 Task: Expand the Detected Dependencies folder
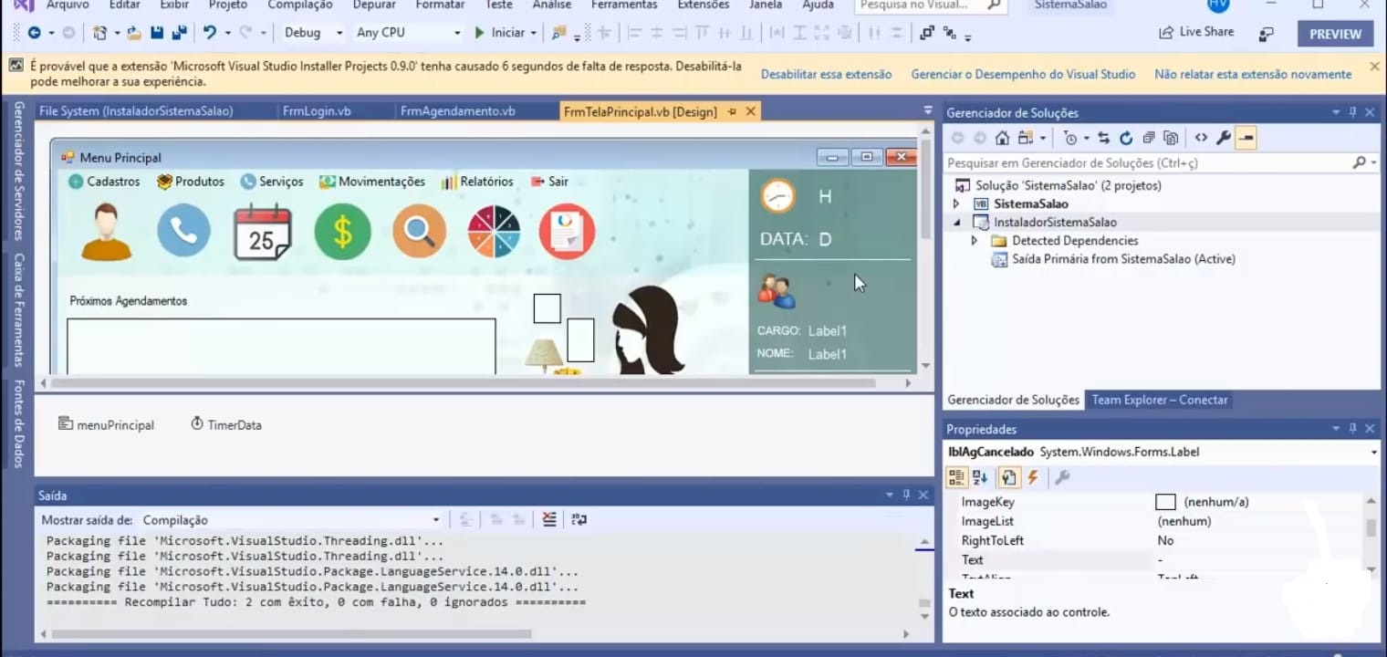pyautogui.click(x=974, y=241)
